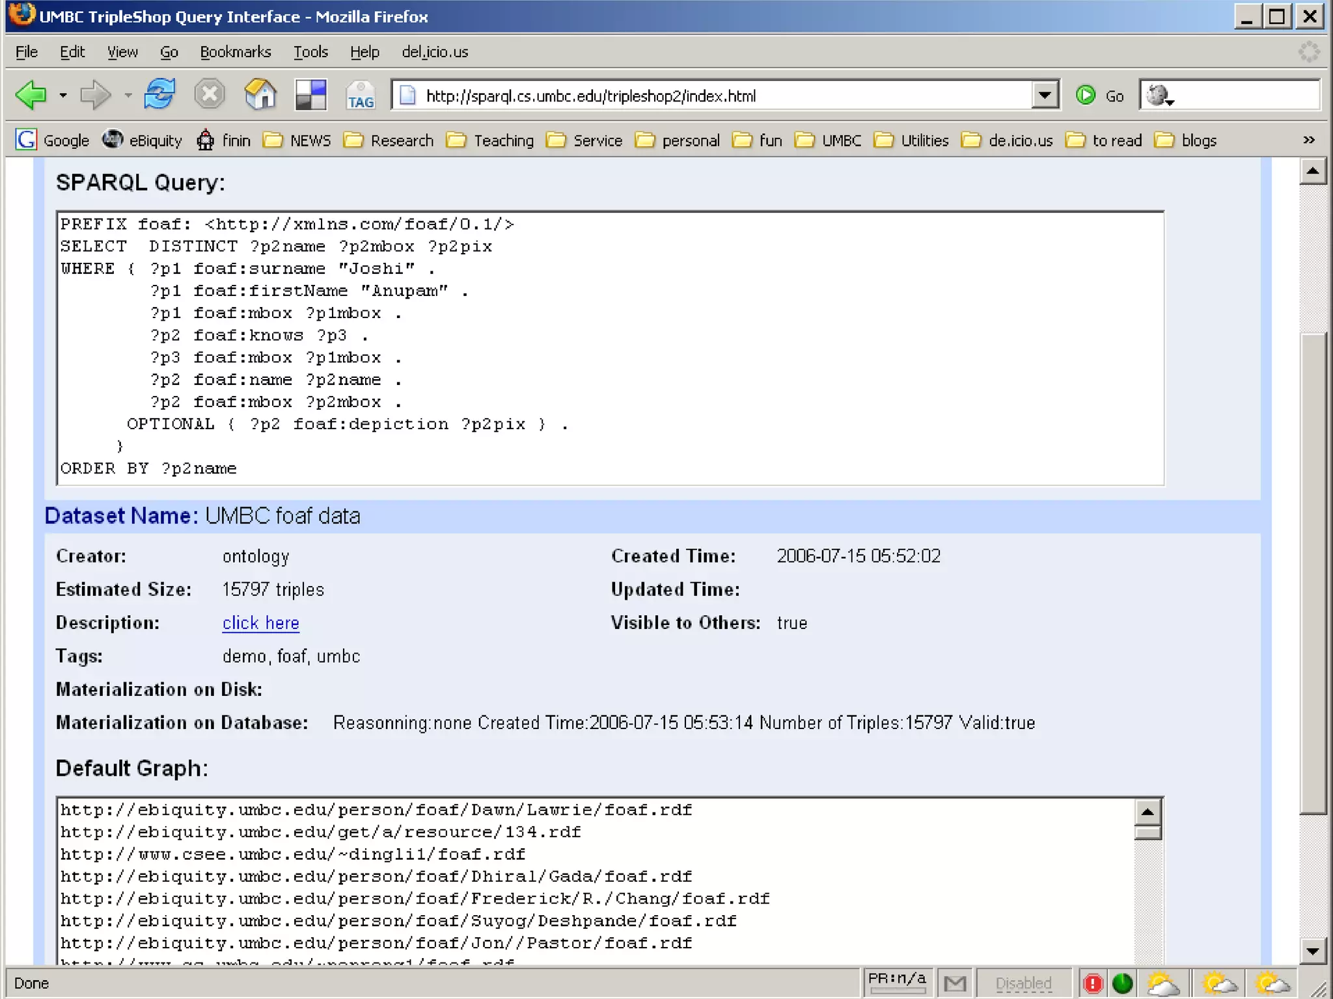
Task: Open the Back button history dropdown
Action: pos(62,96)
